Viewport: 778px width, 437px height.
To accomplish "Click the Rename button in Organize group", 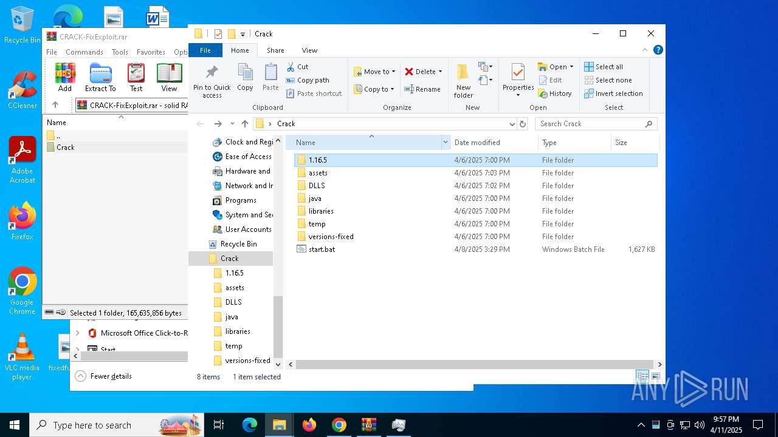I will 423,89.
